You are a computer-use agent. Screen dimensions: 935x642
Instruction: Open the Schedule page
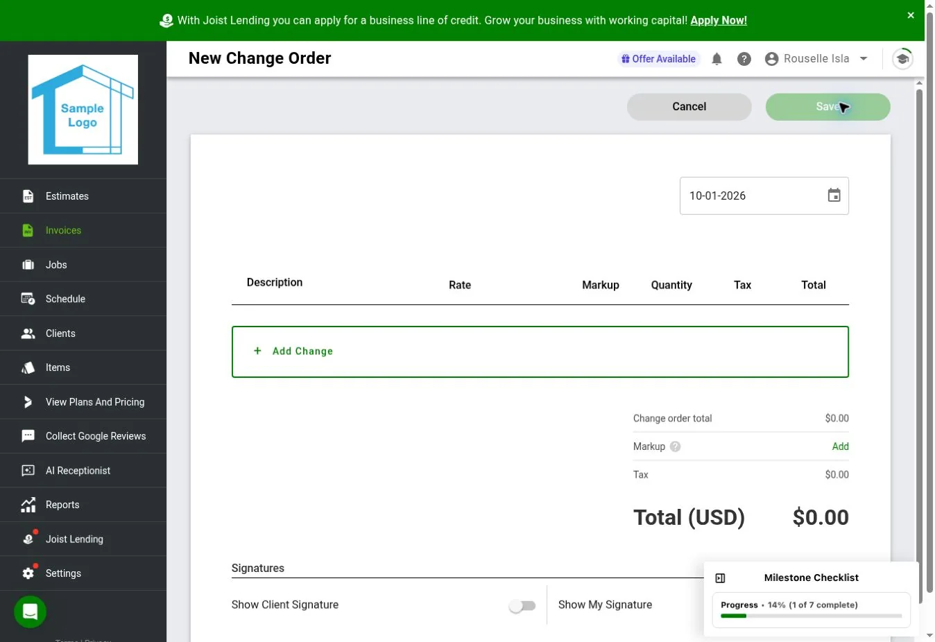[x=83, y=299]
